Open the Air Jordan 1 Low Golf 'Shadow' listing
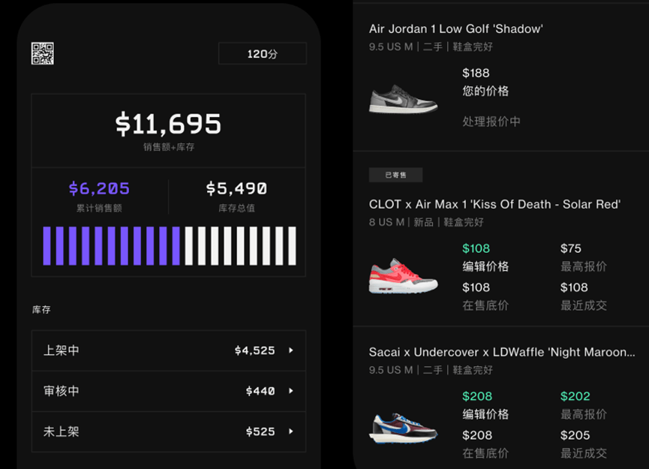The image size is (649, 469). coord(455,29)
